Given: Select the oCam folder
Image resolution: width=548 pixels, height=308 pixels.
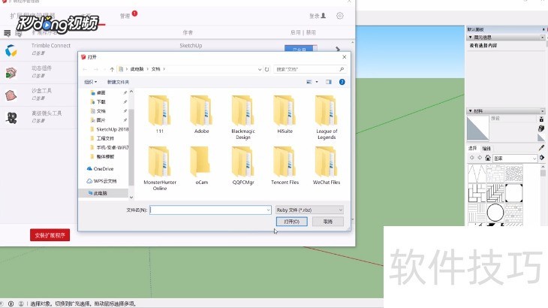Looking at the screenshot, I should (201, 165).
